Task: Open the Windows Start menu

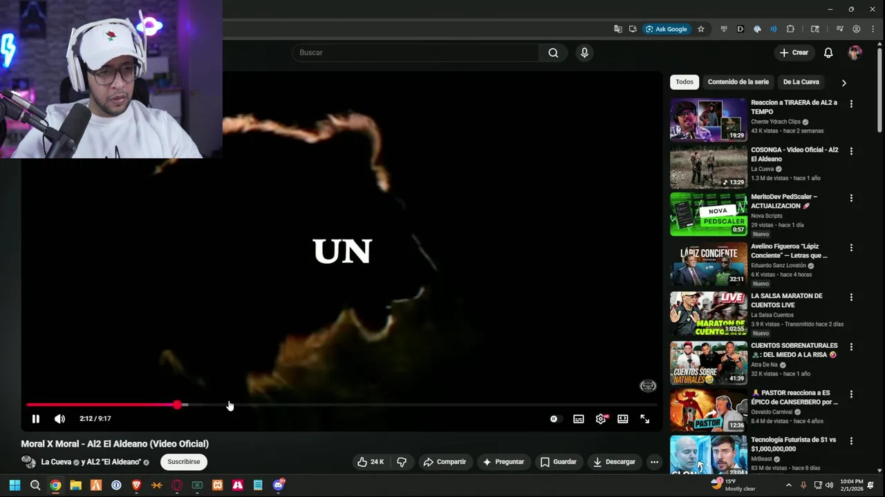Action: coord(15,485)
